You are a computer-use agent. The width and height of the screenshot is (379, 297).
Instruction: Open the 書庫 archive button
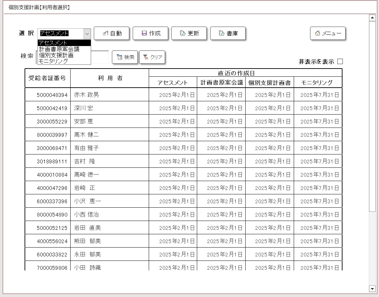(228, 33)
